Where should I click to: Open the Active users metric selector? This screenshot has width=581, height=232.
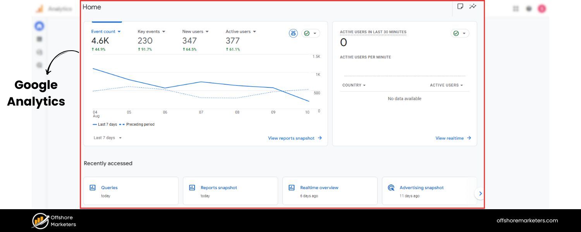[241, 31]
